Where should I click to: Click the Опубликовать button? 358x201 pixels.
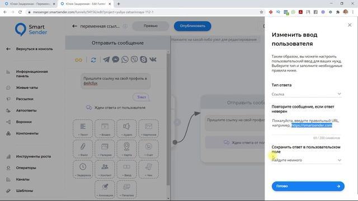point(192,26)
